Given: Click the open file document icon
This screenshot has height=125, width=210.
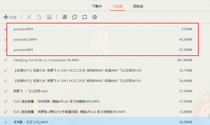Looking at the screenshot, I should pyautogui.click(x=39, y=17).
